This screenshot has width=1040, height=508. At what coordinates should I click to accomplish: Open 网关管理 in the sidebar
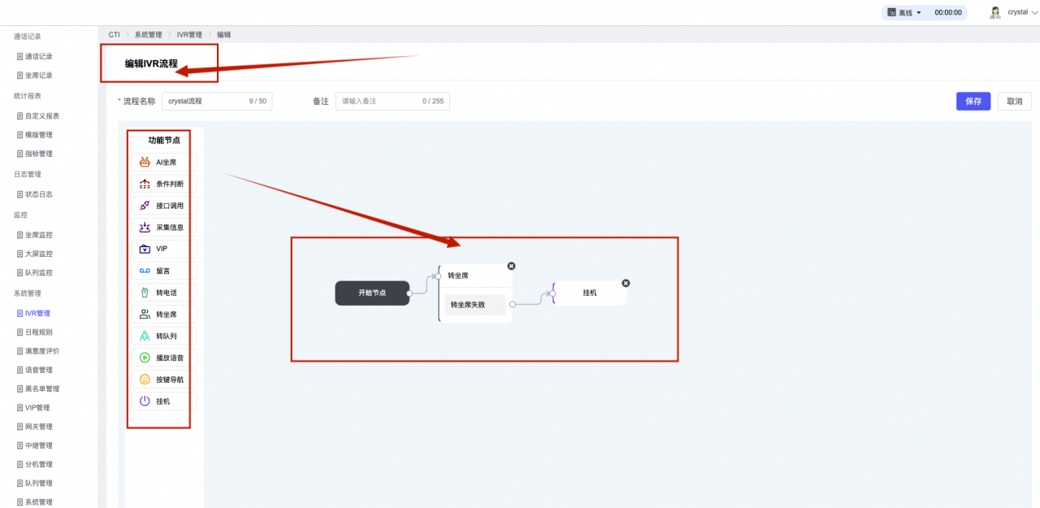38,427
